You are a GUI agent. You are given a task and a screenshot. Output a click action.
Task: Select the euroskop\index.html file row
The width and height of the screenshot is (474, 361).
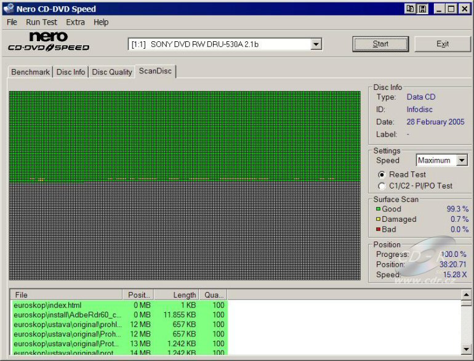tap(119, 305)
